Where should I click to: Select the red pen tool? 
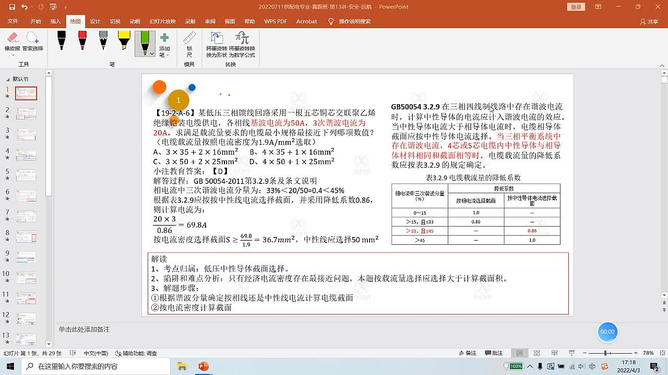(82, 41)
